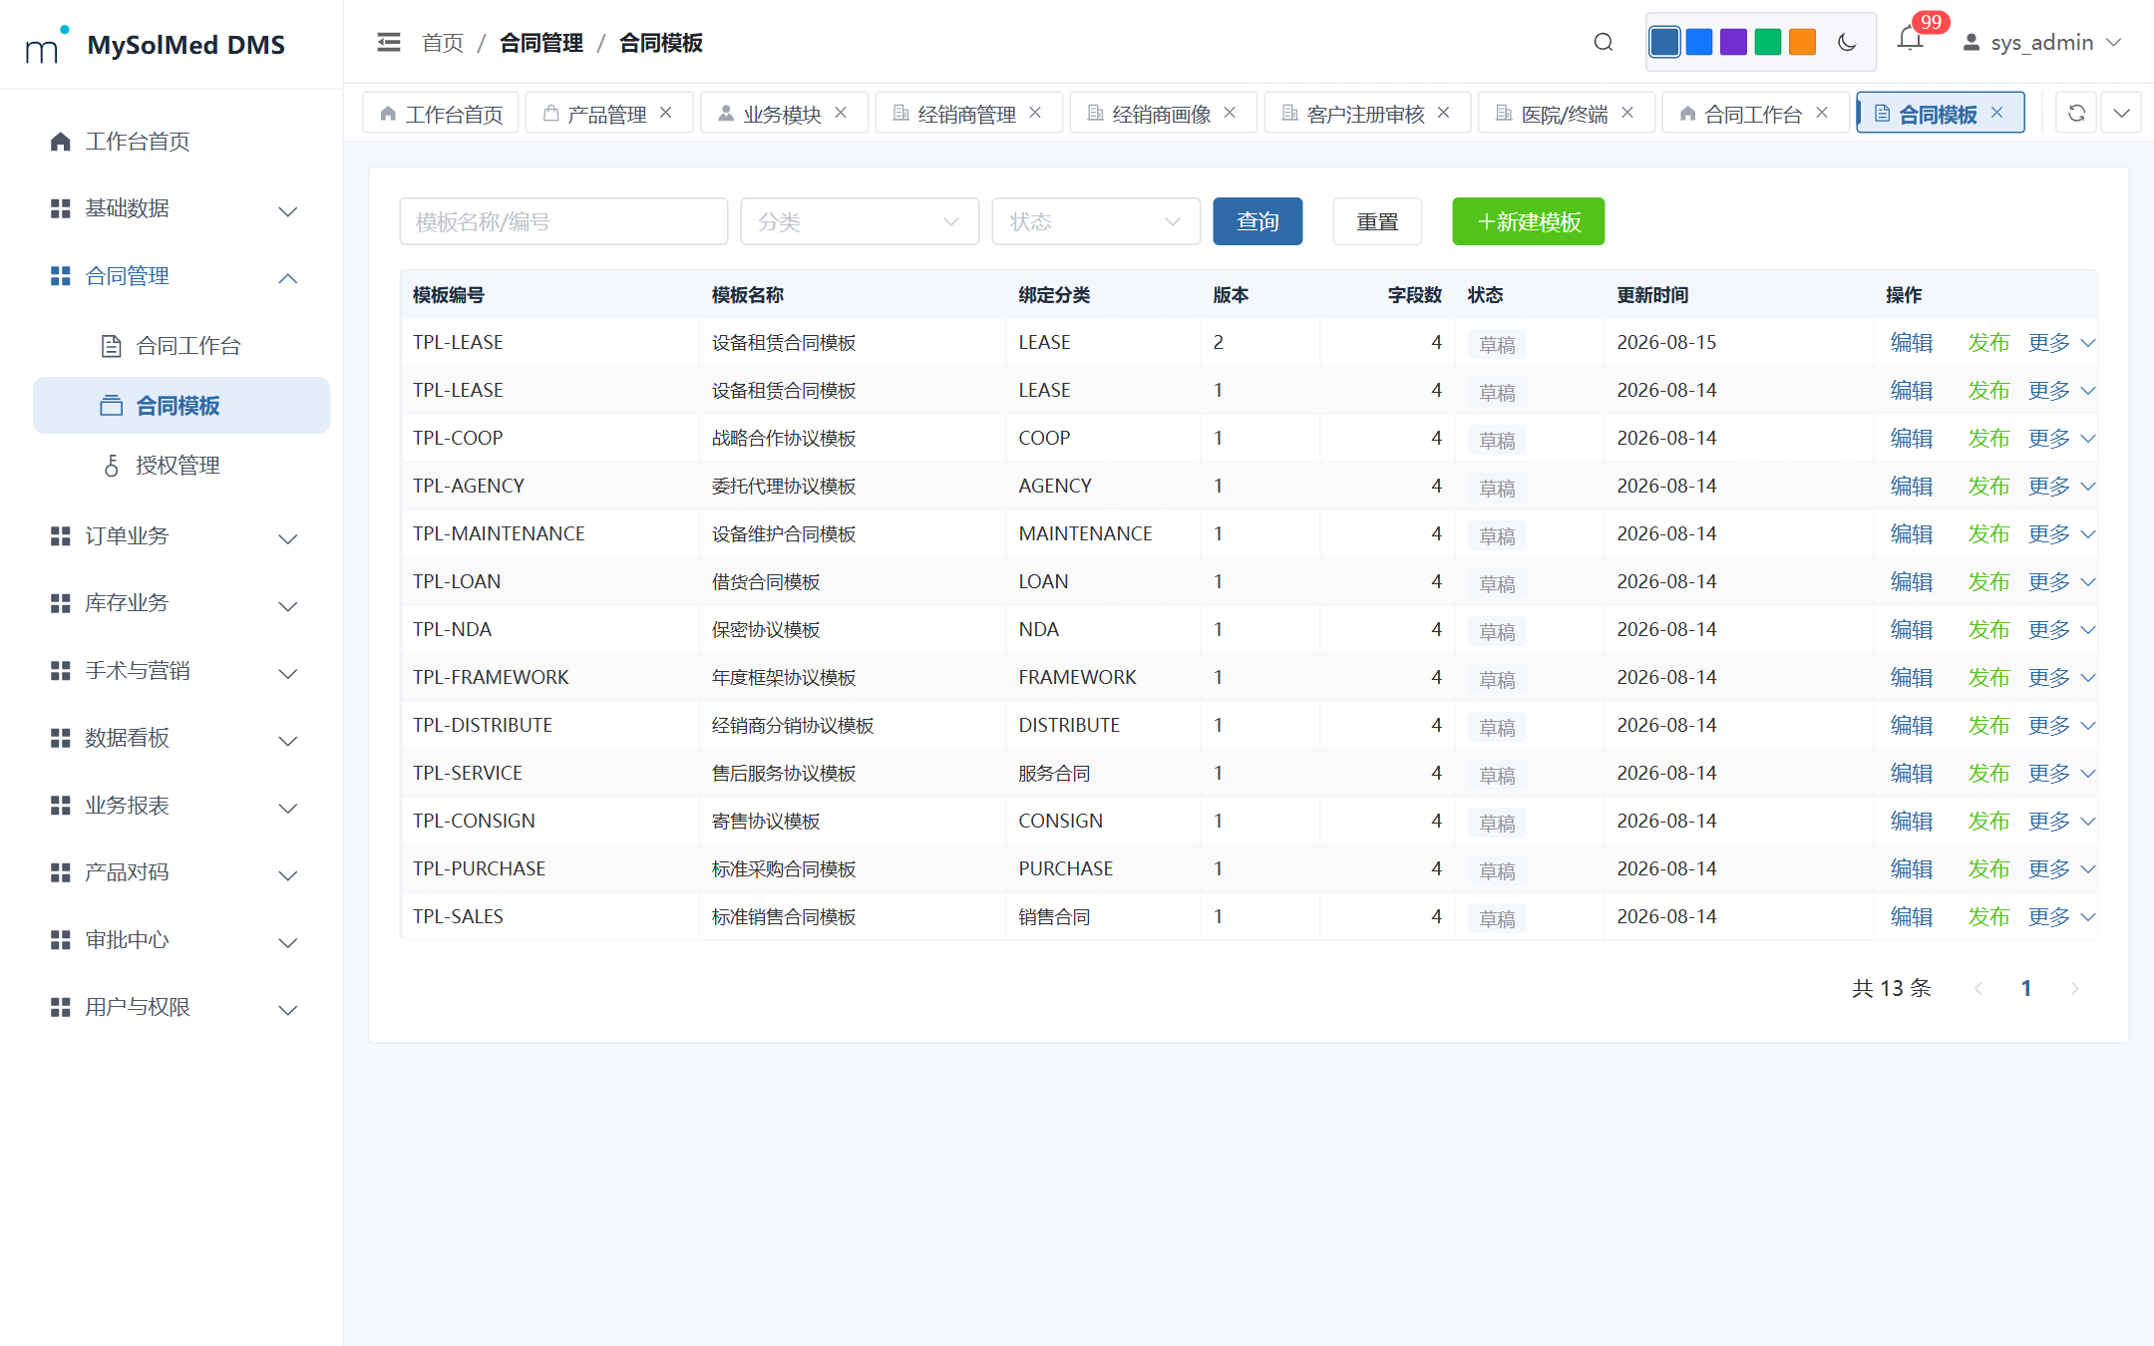Close the 经销商画像 tab
This screenshot has width=2154, height=1346.
click(1230, 113)
